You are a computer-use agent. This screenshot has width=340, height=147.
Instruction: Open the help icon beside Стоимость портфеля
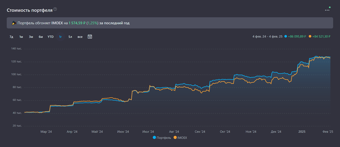pos(55,9)
